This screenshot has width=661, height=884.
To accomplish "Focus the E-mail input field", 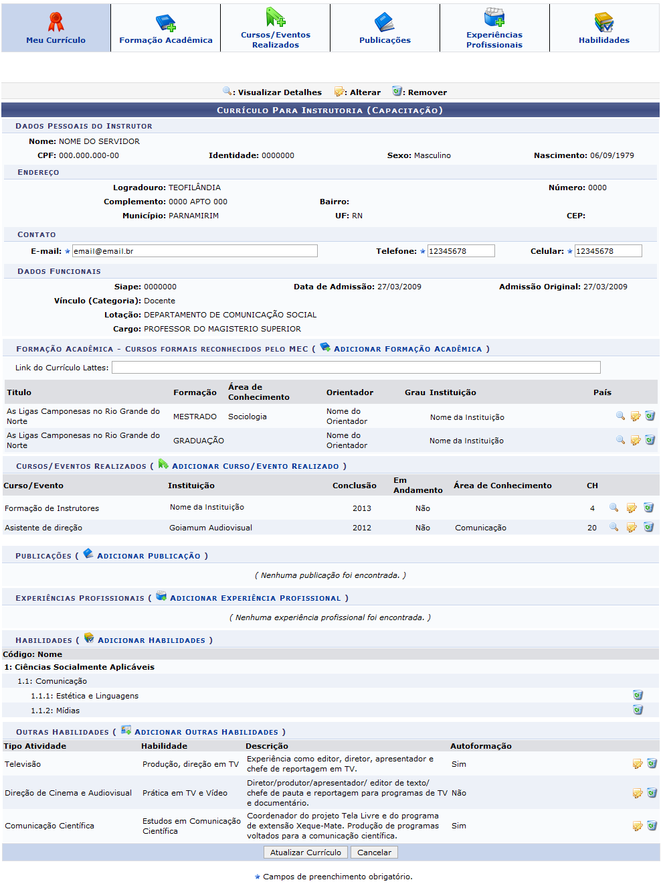I will click(x=195, y=251).
